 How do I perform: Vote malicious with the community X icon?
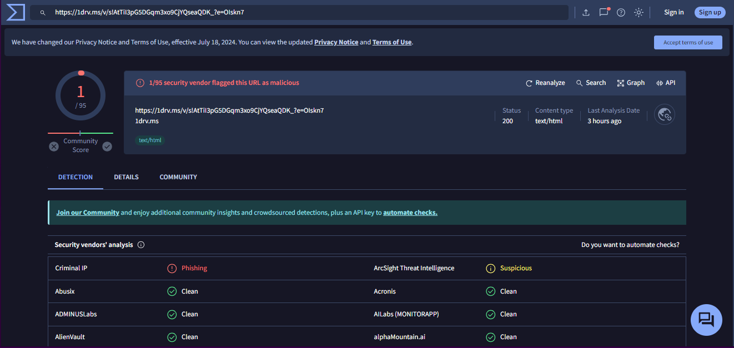point(54,147)
